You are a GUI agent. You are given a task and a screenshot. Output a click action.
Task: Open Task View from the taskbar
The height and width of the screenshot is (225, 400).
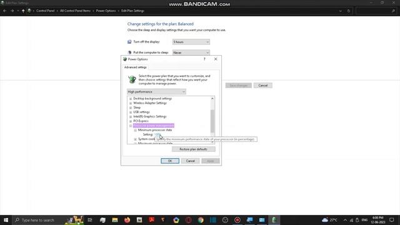point(90,220)
